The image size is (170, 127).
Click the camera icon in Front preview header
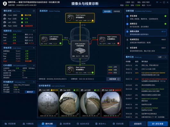(x=40, y=90)
